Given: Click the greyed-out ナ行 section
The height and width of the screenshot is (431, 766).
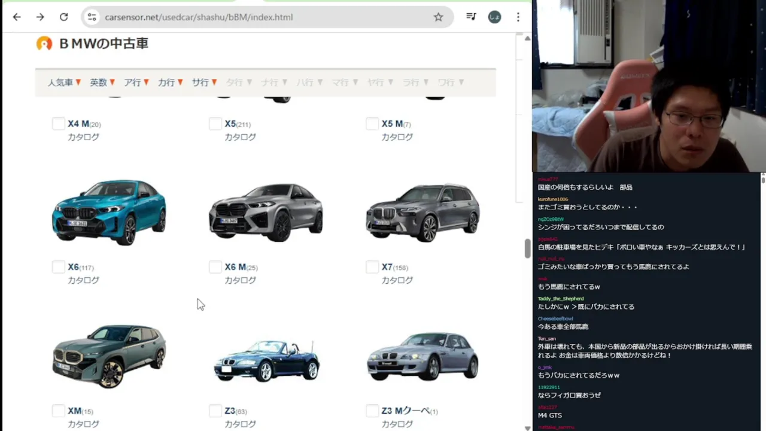Looking at the screenshot, I should (x=274, y=83).
